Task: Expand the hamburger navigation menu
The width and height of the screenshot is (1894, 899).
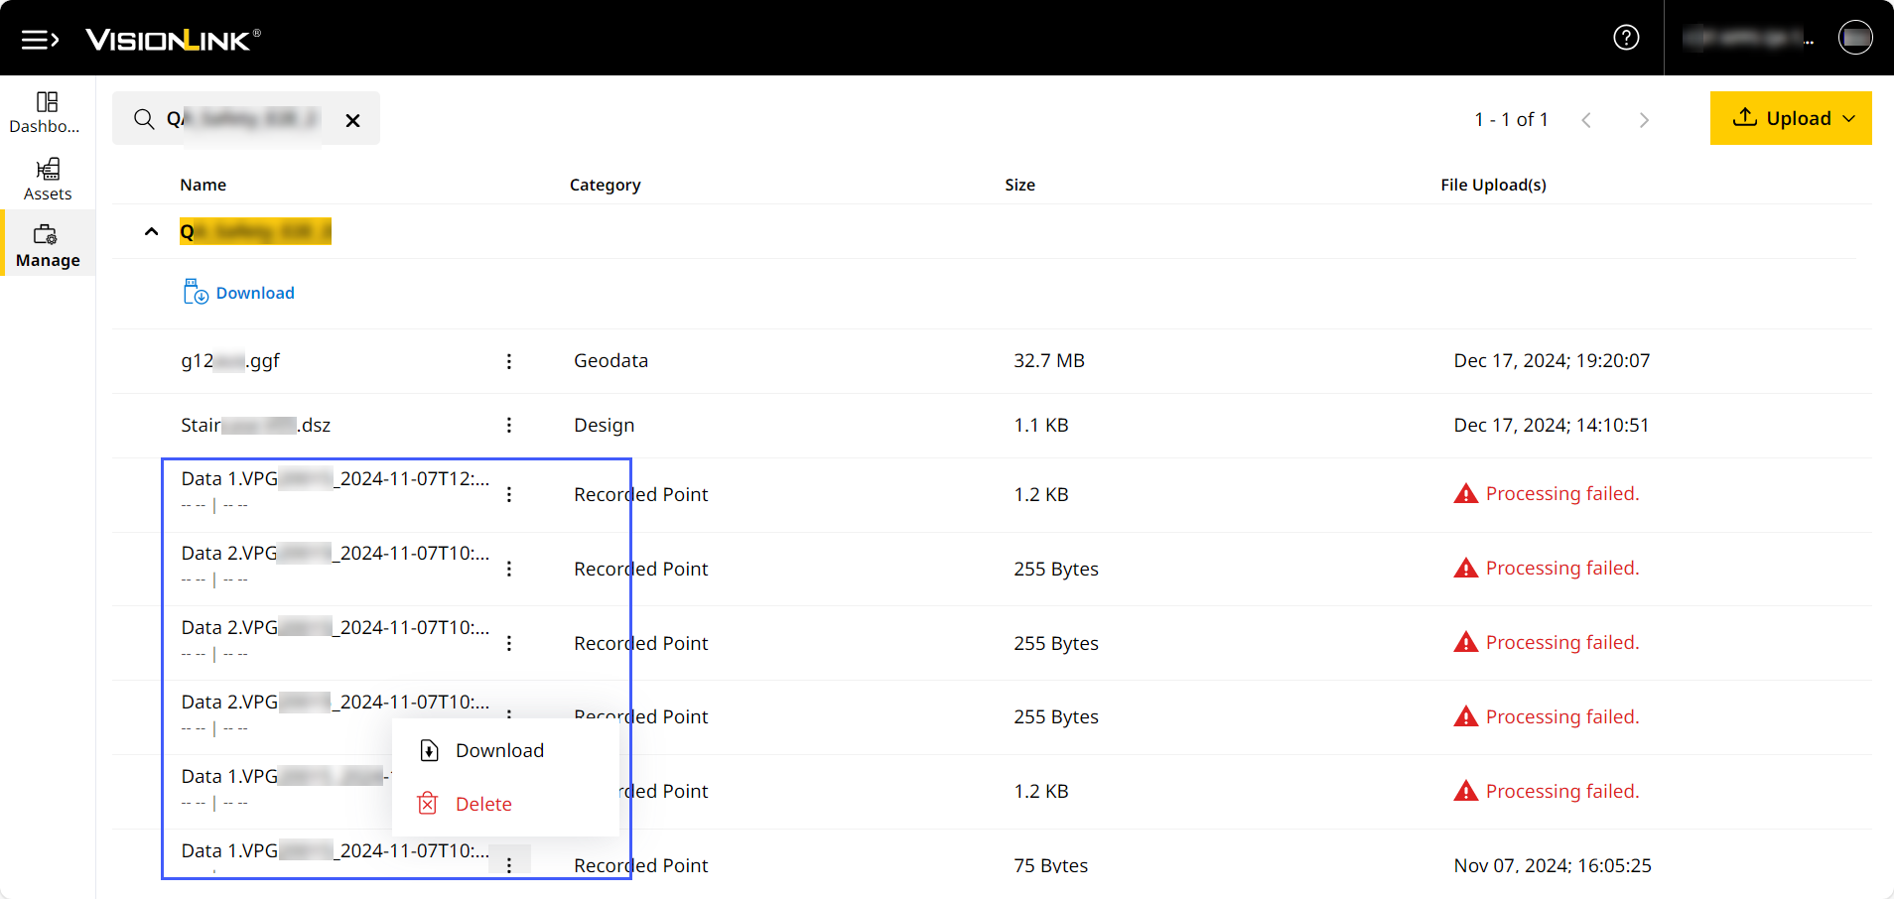Action: point(40,40)
